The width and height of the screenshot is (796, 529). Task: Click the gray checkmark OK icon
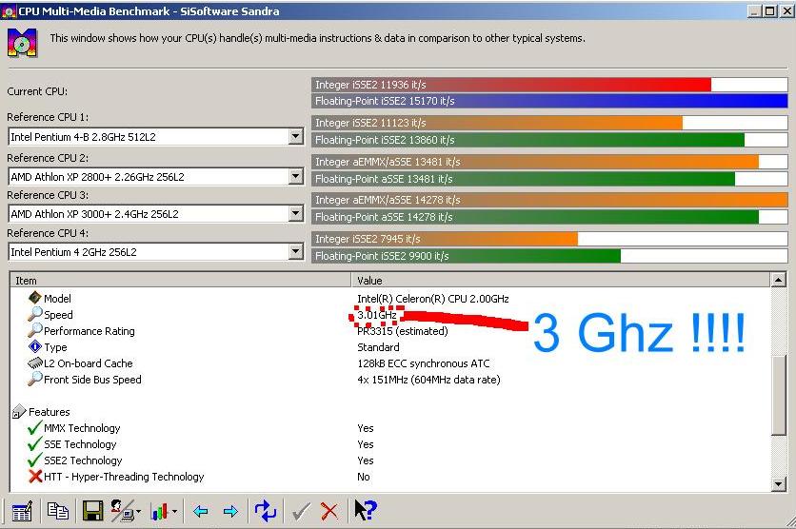tap(301, 511)
